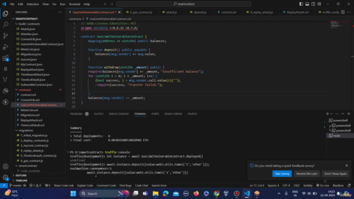Go forward with the navigation arrow
The height and width of the screenshot is (199, 354).
click(112, 4)
